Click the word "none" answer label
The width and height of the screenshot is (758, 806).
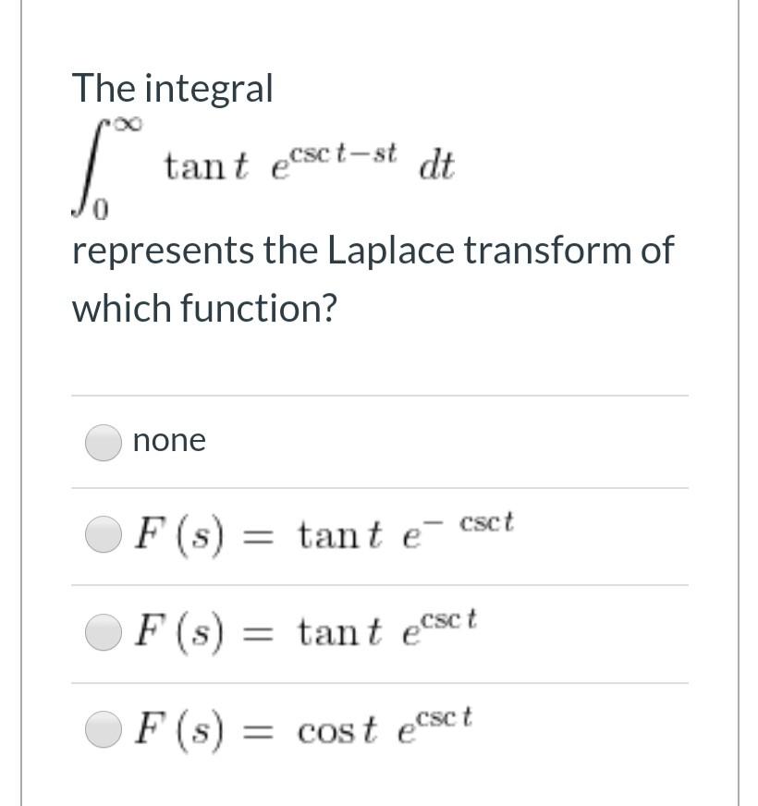click(x=169, y=441)
